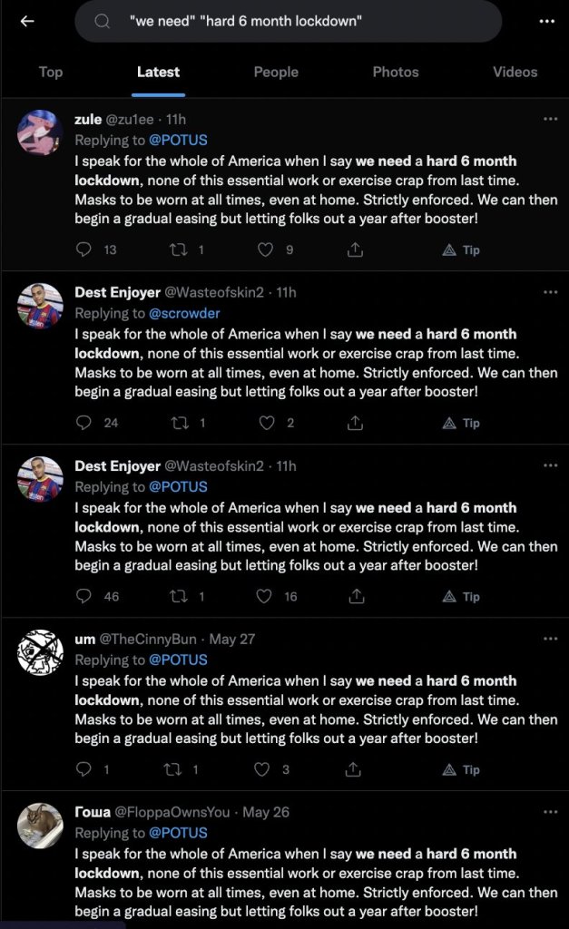This screenshot has width=569, height=929.
Task: Share um's May 27 tweet
Action: (x=356, y=769)
